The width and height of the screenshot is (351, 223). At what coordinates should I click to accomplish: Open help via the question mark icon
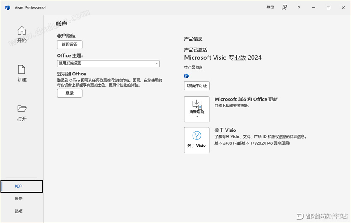click(x=299, y=8)
